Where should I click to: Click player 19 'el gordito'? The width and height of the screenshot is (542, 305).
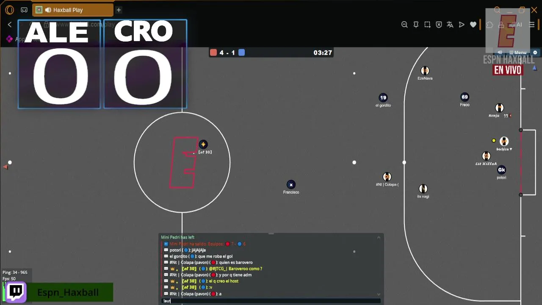[x=383, y=98]
